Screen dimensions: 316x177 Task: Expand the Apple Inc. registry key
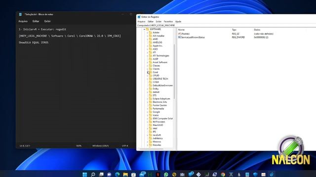click(147, 46)
